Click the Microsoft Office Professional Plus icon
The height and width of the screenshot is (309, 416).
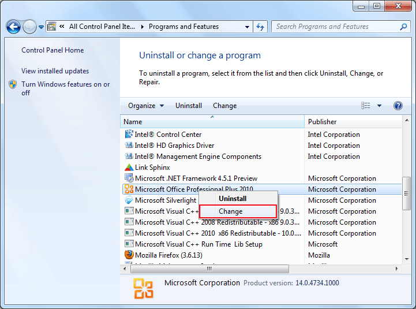(x=129, y=189)
